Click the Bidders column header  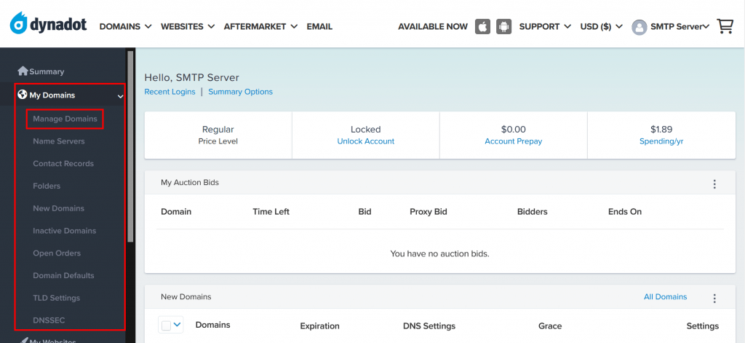click(x=532, y=212)
